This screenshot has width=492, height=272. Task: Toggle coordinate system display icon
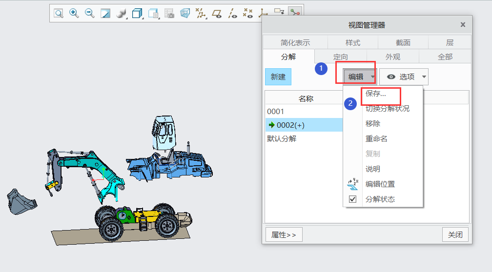coord(262,13)
